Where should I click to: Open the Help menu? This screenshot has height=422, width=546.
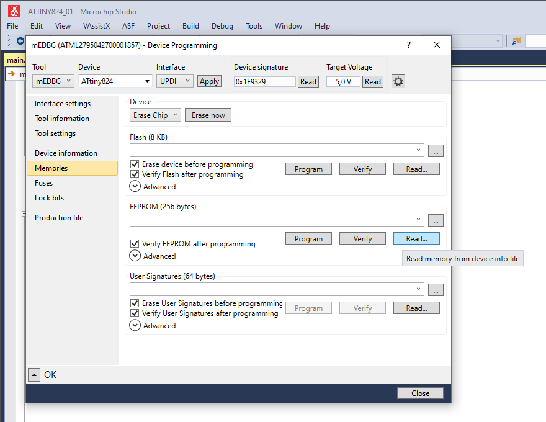click(x=322, y=26)
